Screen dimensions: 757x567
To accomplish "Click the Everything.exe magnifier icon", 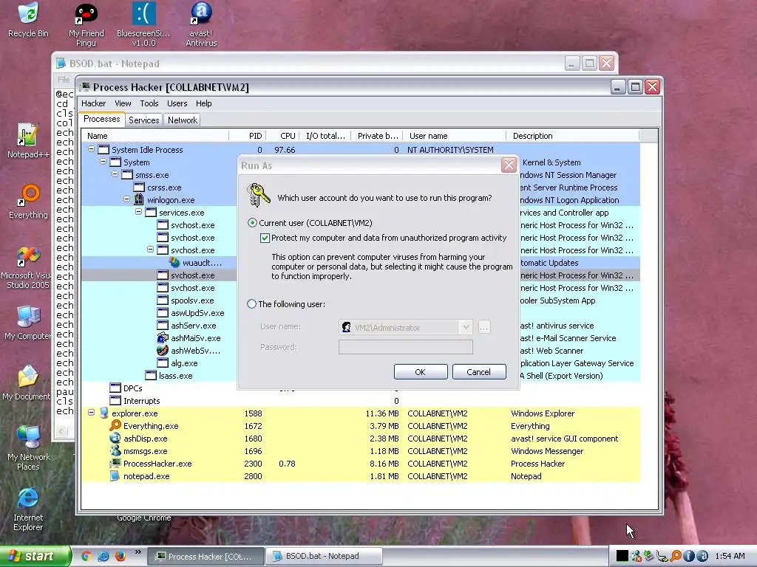I will coord(115,425).
